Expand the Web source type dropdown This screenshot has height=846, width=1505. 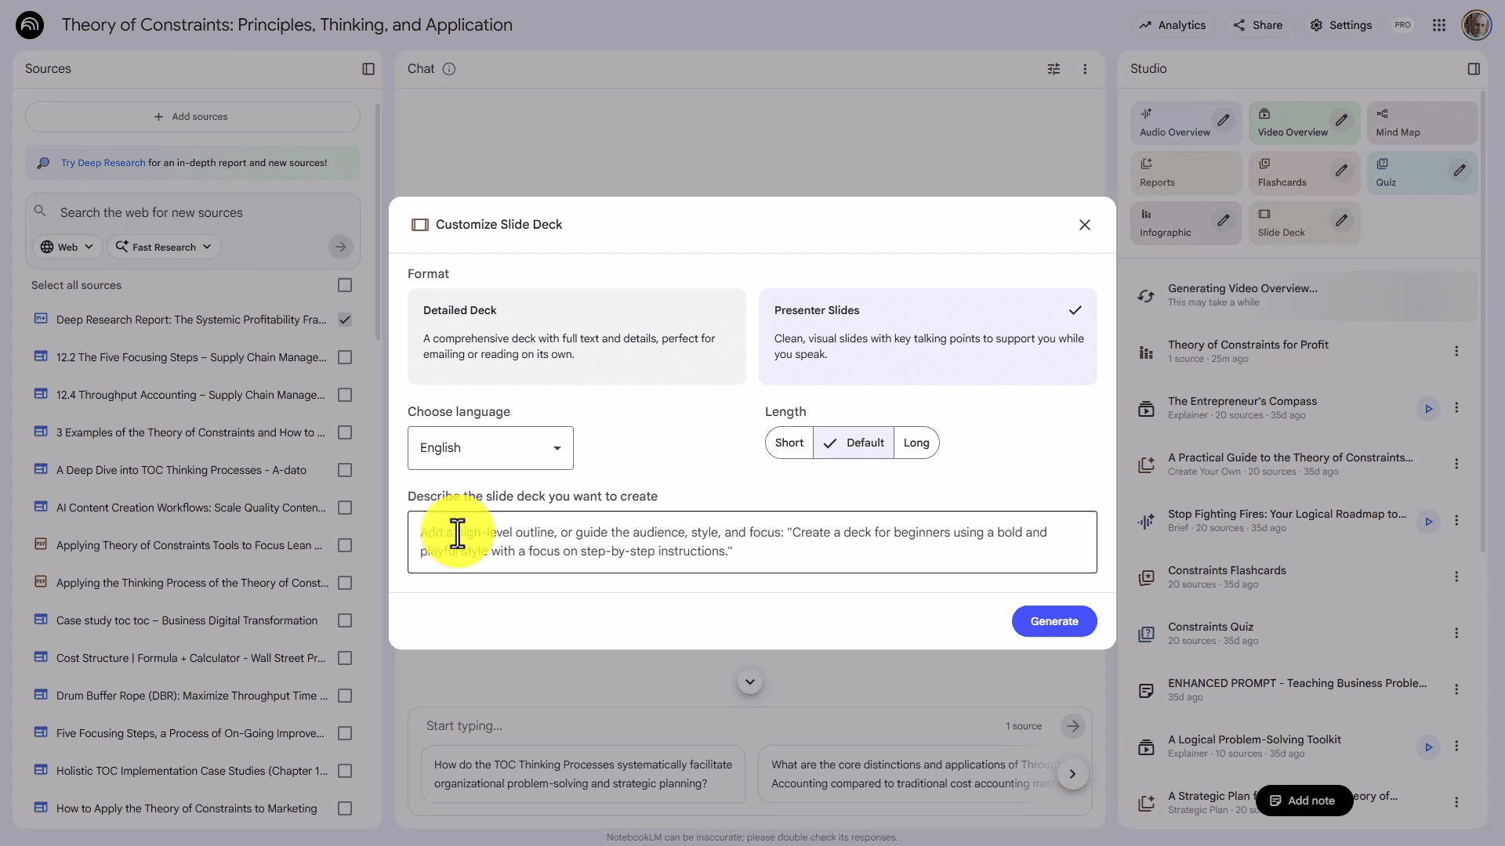(x=67, y=247)
